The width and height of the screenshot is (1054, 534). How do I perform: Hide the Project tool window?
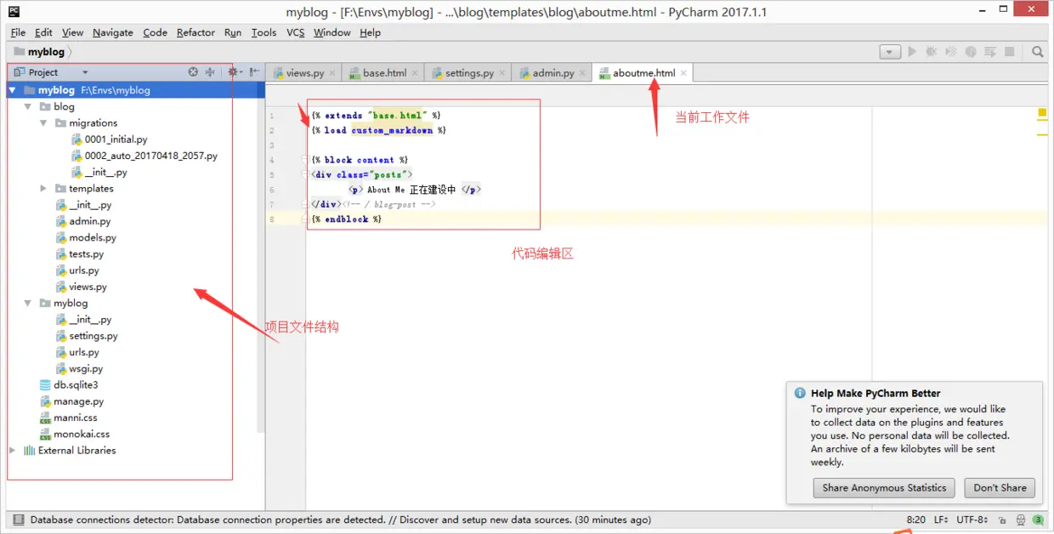(254, 72)
